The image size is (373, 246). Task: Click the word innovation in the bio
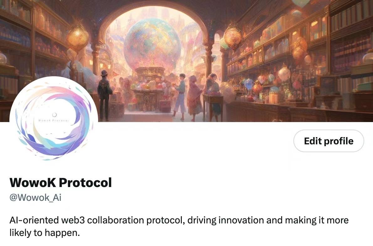coord(241,220)
